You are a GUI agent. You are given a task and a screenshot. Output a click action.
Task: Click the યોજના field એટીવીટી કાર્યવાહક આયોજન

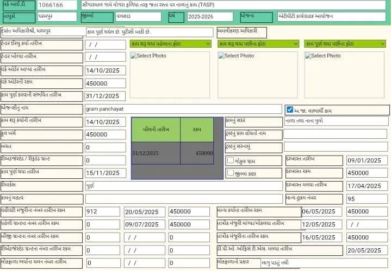(x=331, y=17)
